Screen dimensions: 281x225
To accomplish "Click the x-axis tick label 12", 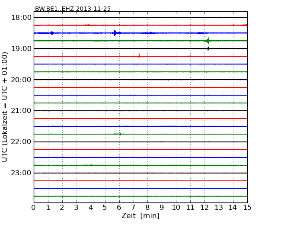I will click(x=204, y=208).
